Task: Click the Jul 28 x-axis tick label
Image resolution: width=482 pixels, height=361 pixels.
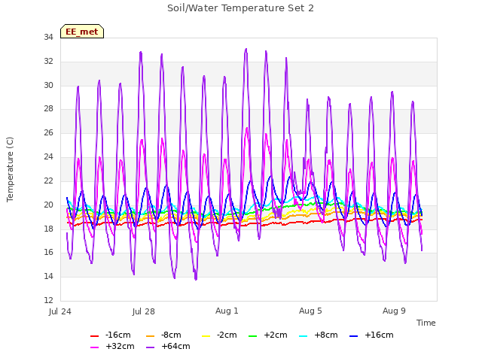Action: coord(144,311)
